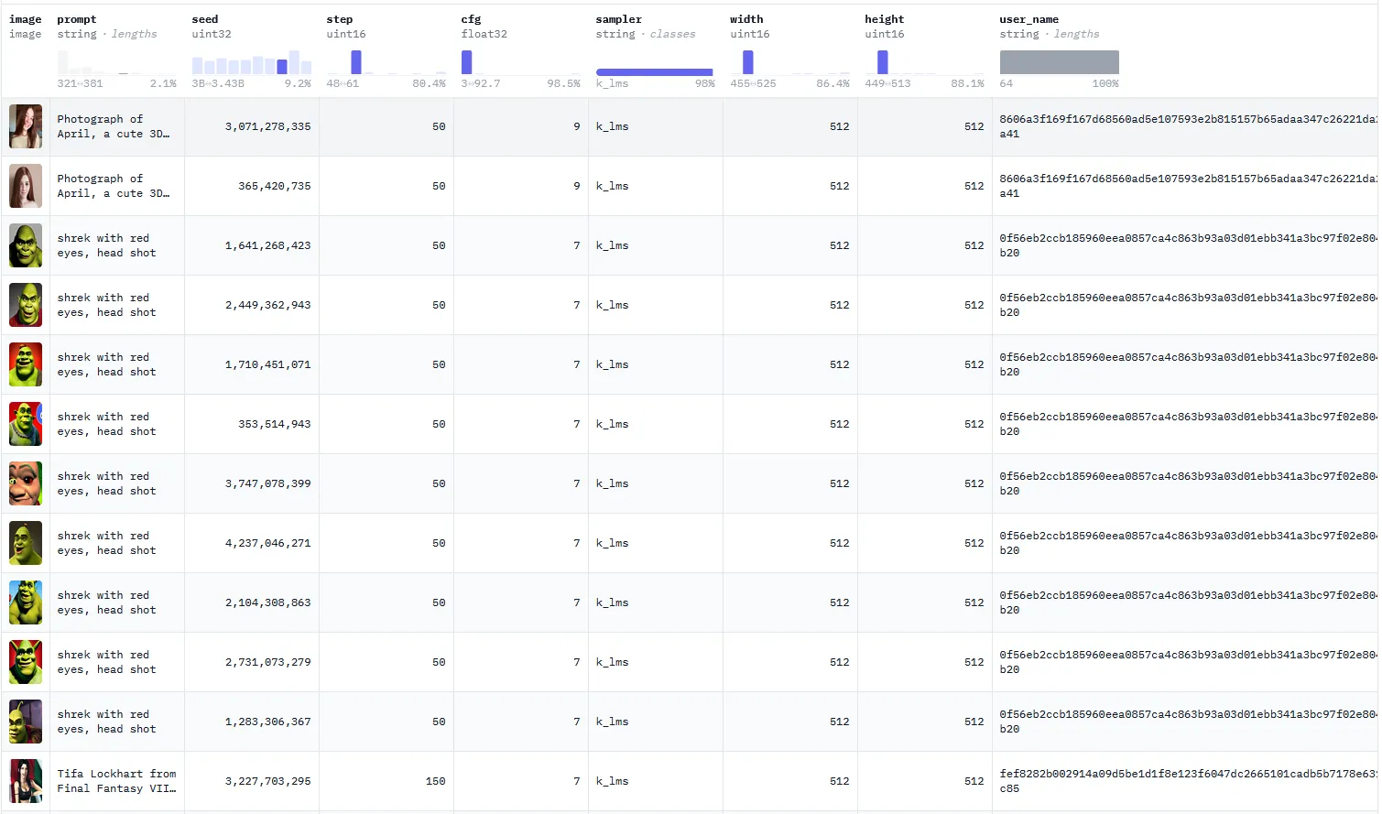The image size is (1382, 814).
Task: Click seed cell 1,710,451,071
Action: coord(268,364)
